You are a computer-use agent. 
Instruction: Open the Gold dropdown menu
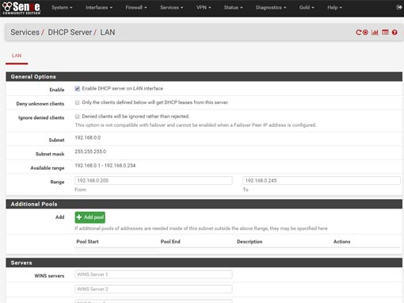click(307, 7)
